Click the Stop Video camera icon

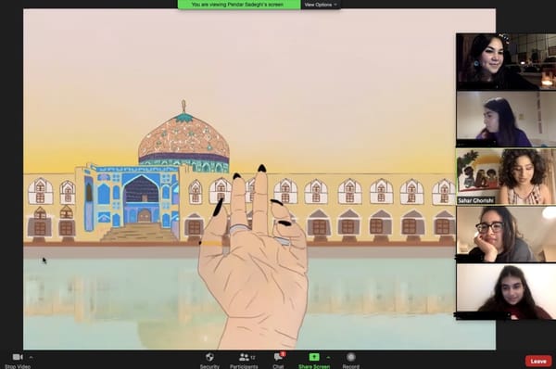coord(17,357)
